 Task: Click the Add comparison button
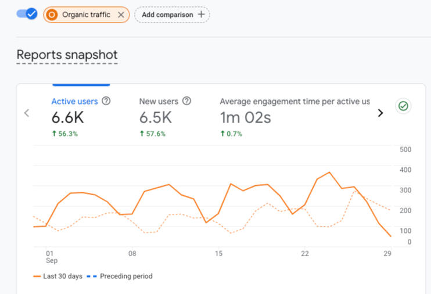point(171,15)
